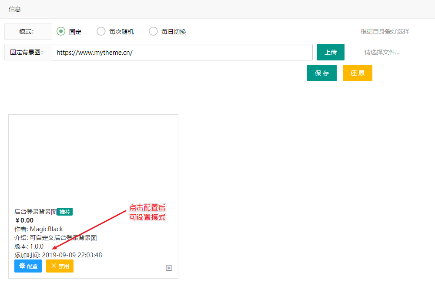Click the 请选择文件... file chooser text

click(381, 52)
